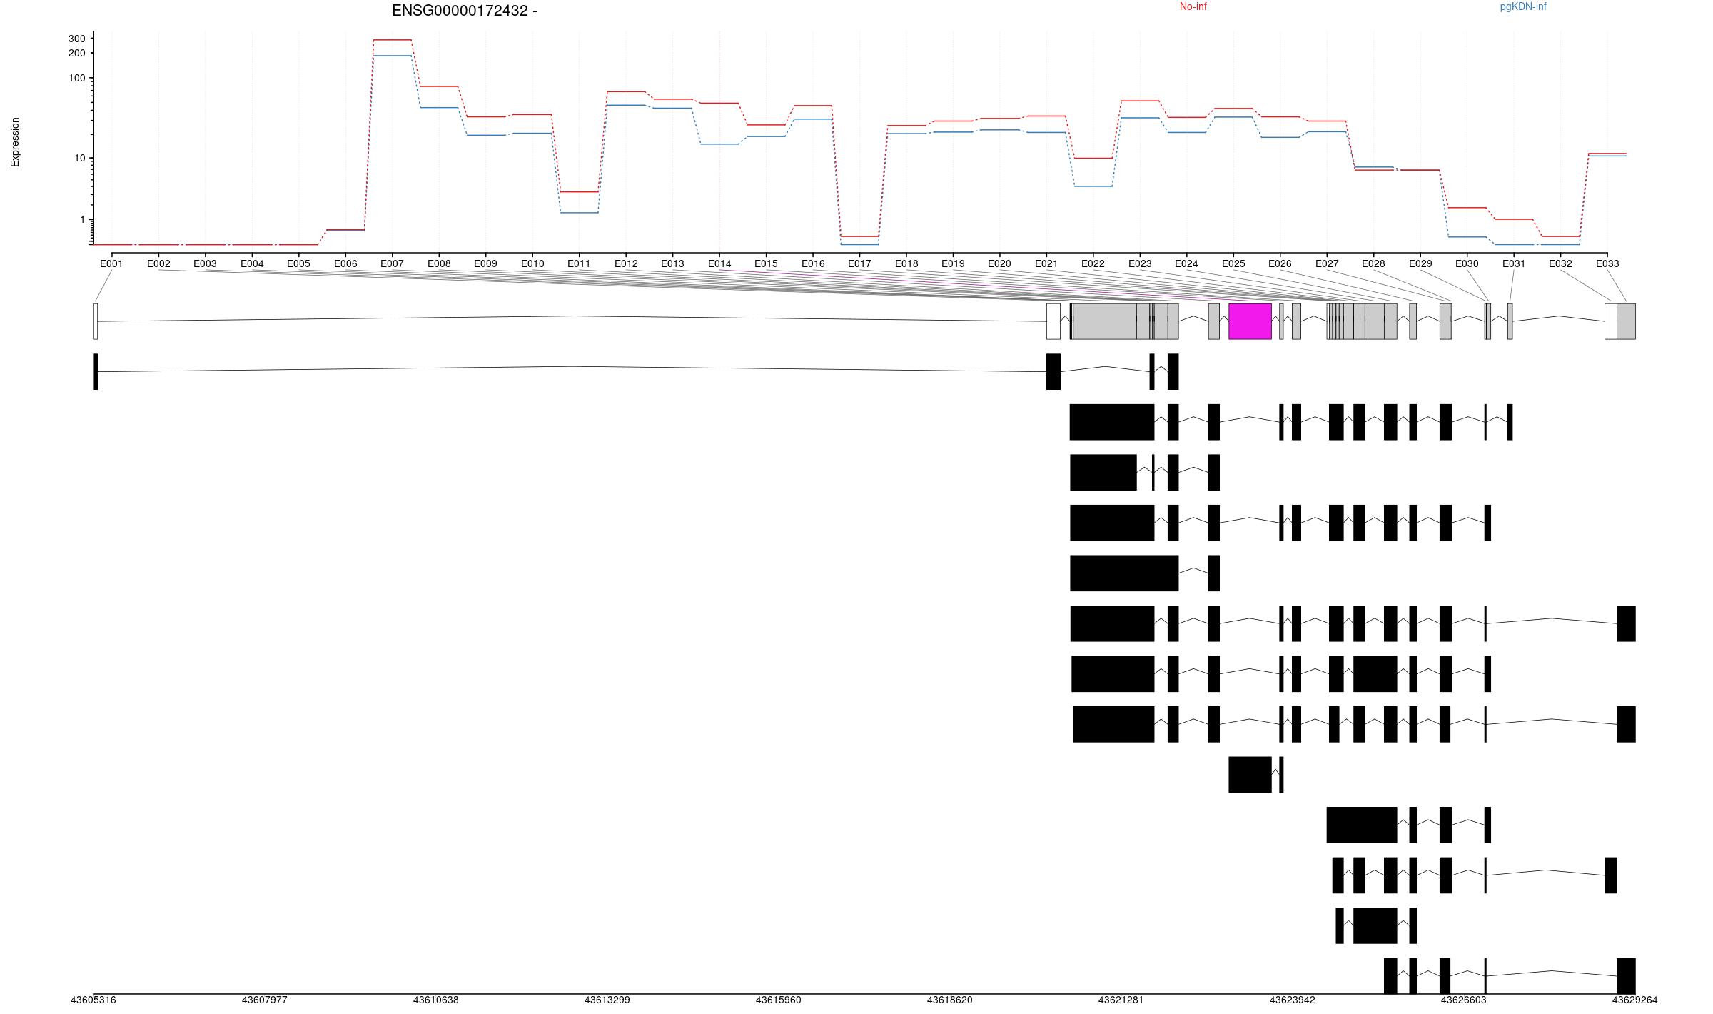1713x1014 pixels.
Task: Click exon label E004
Action: tap(252, 263)
